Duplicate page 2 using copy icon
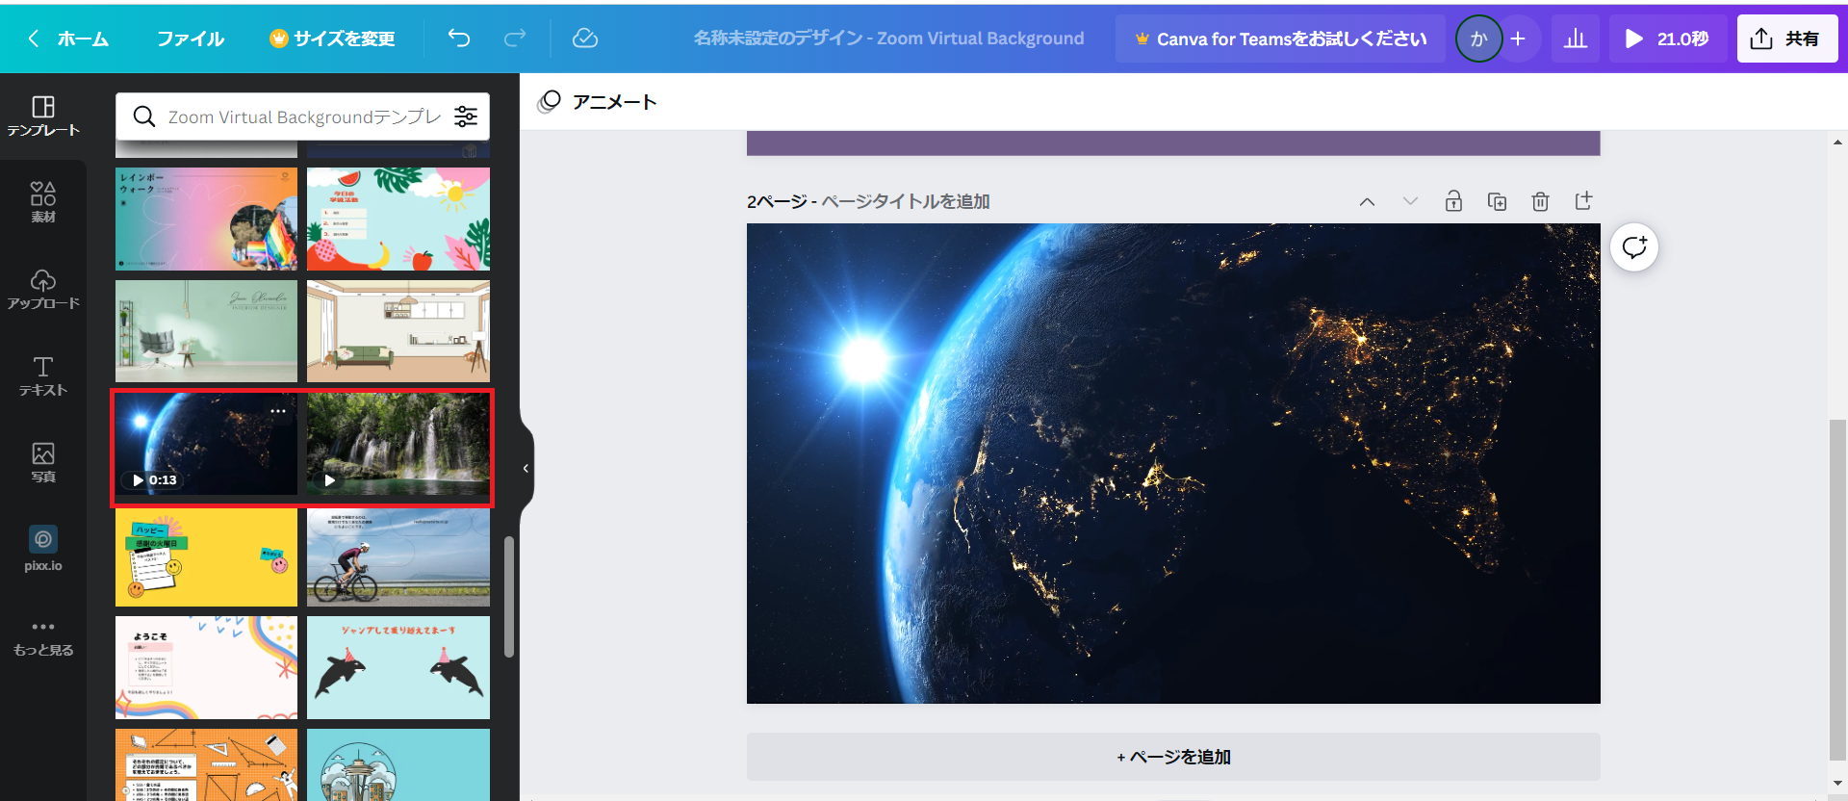Image resolution: width=1848 pixels, height=801 pixels. click(x=1497, y=201)
